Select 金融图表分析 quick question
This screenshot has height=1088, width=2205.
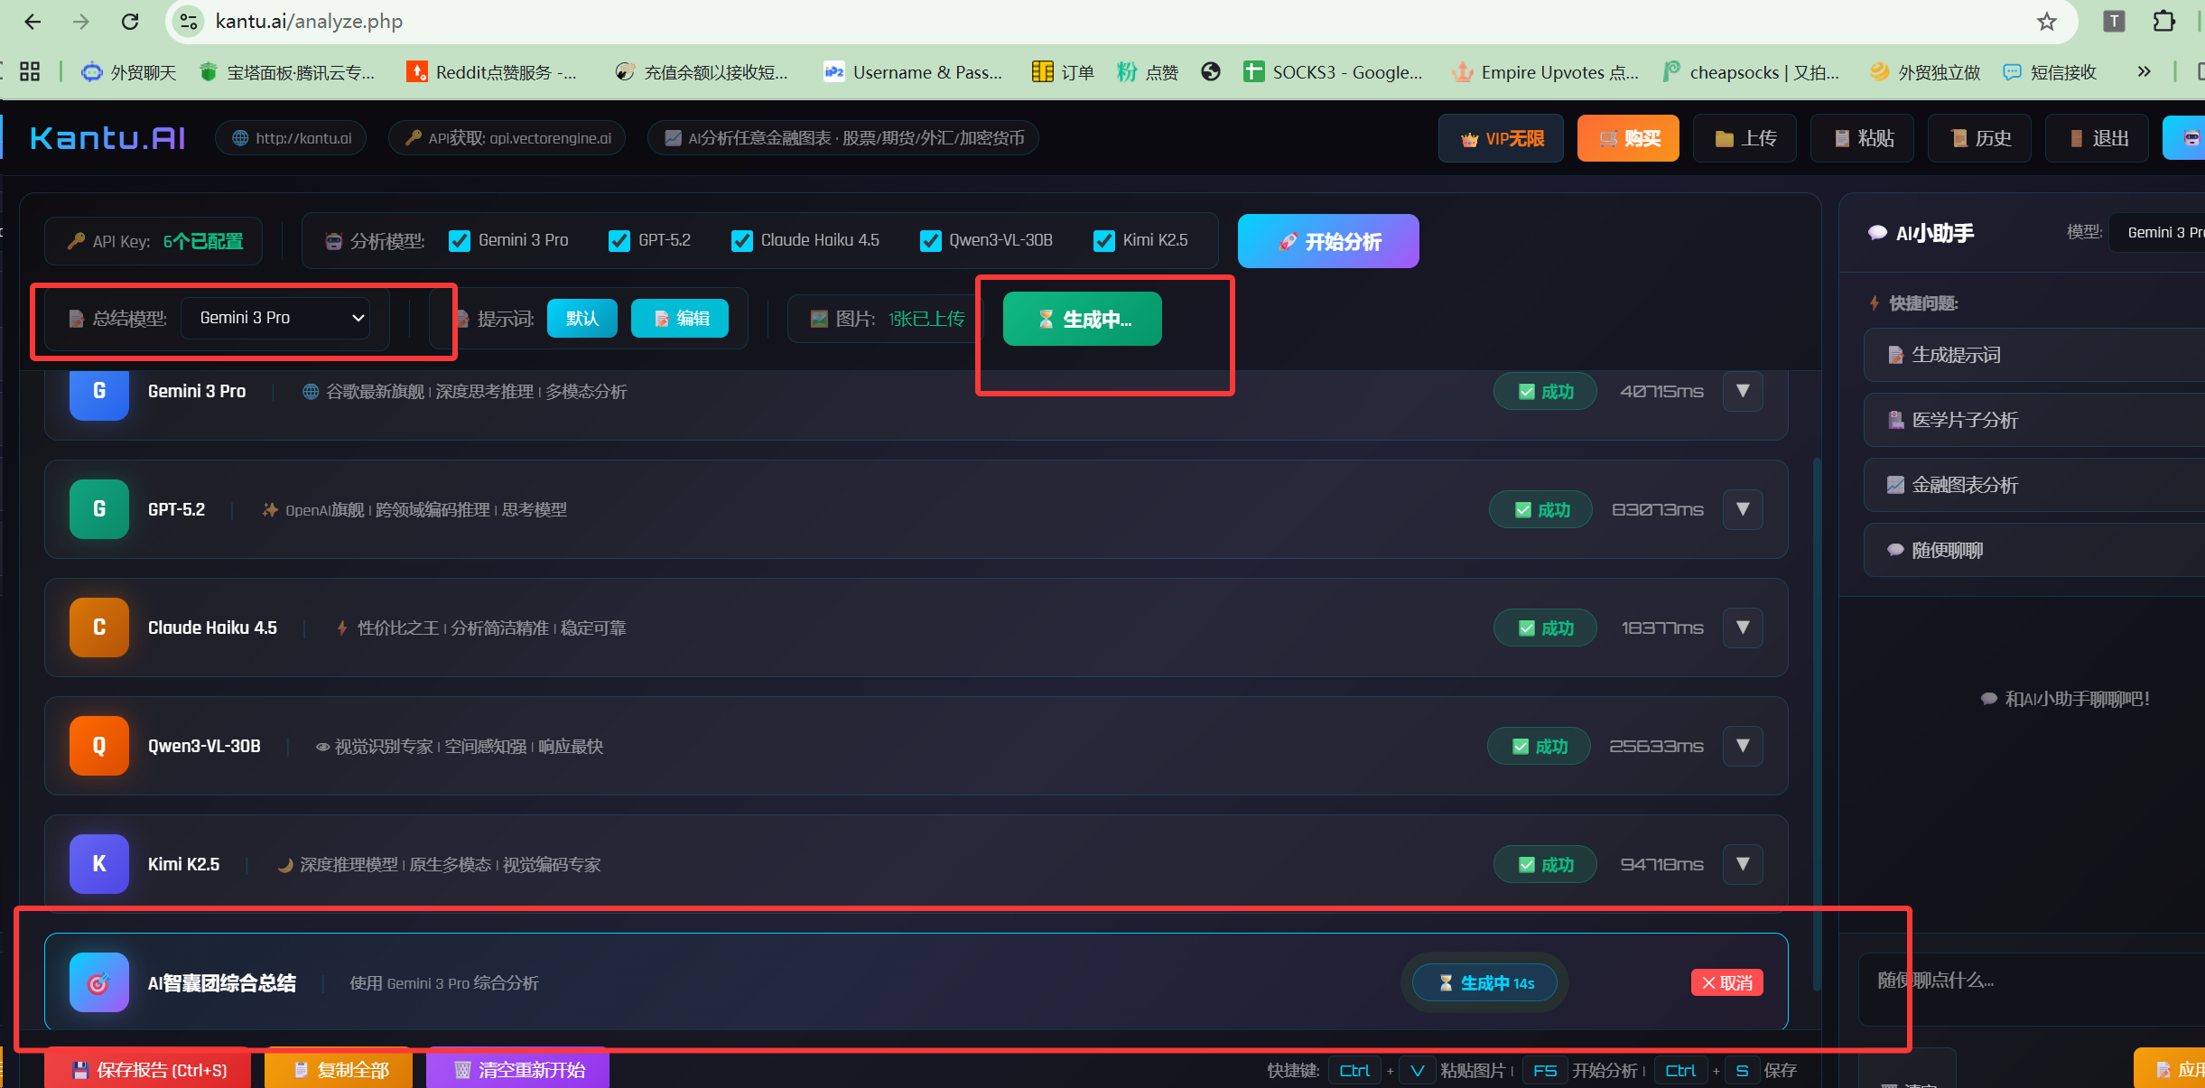[x=1964, y=485]
